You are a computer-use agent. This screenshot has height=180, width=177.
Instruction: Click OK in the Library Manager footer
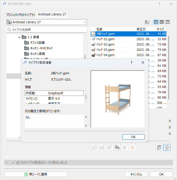161,174
